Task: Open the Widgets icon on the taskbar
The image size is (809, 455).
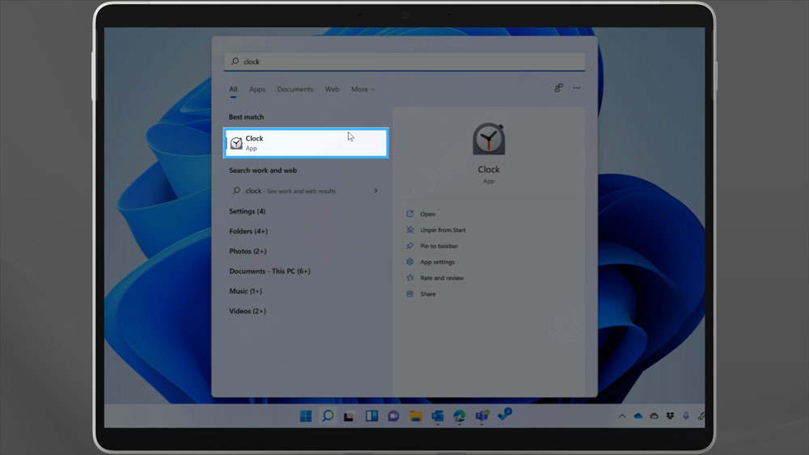Action: click(x=371, y=416)
